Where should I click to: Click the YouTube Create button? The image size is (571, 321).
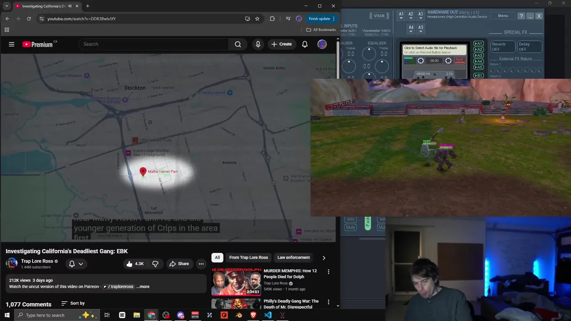281,44
